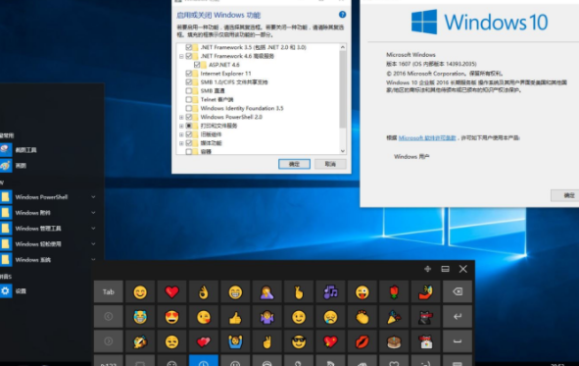Confirm Windows Features with 确定 button
The image size is (579, 366).
tap(294, 164)
